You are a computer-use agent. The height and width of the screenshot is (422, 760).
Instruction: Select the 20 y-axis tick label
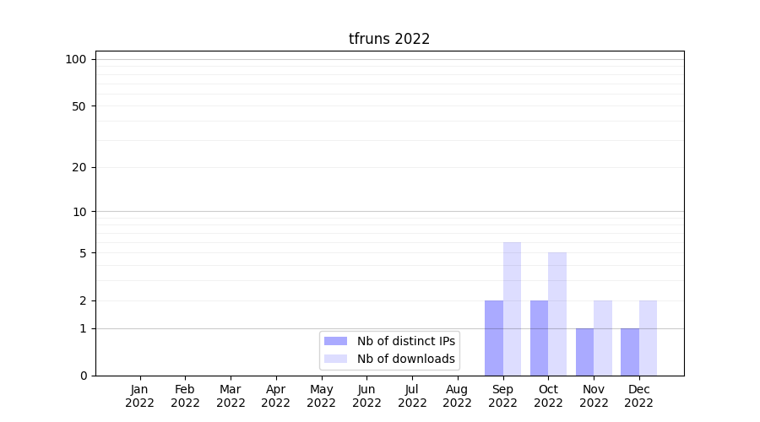79,167
